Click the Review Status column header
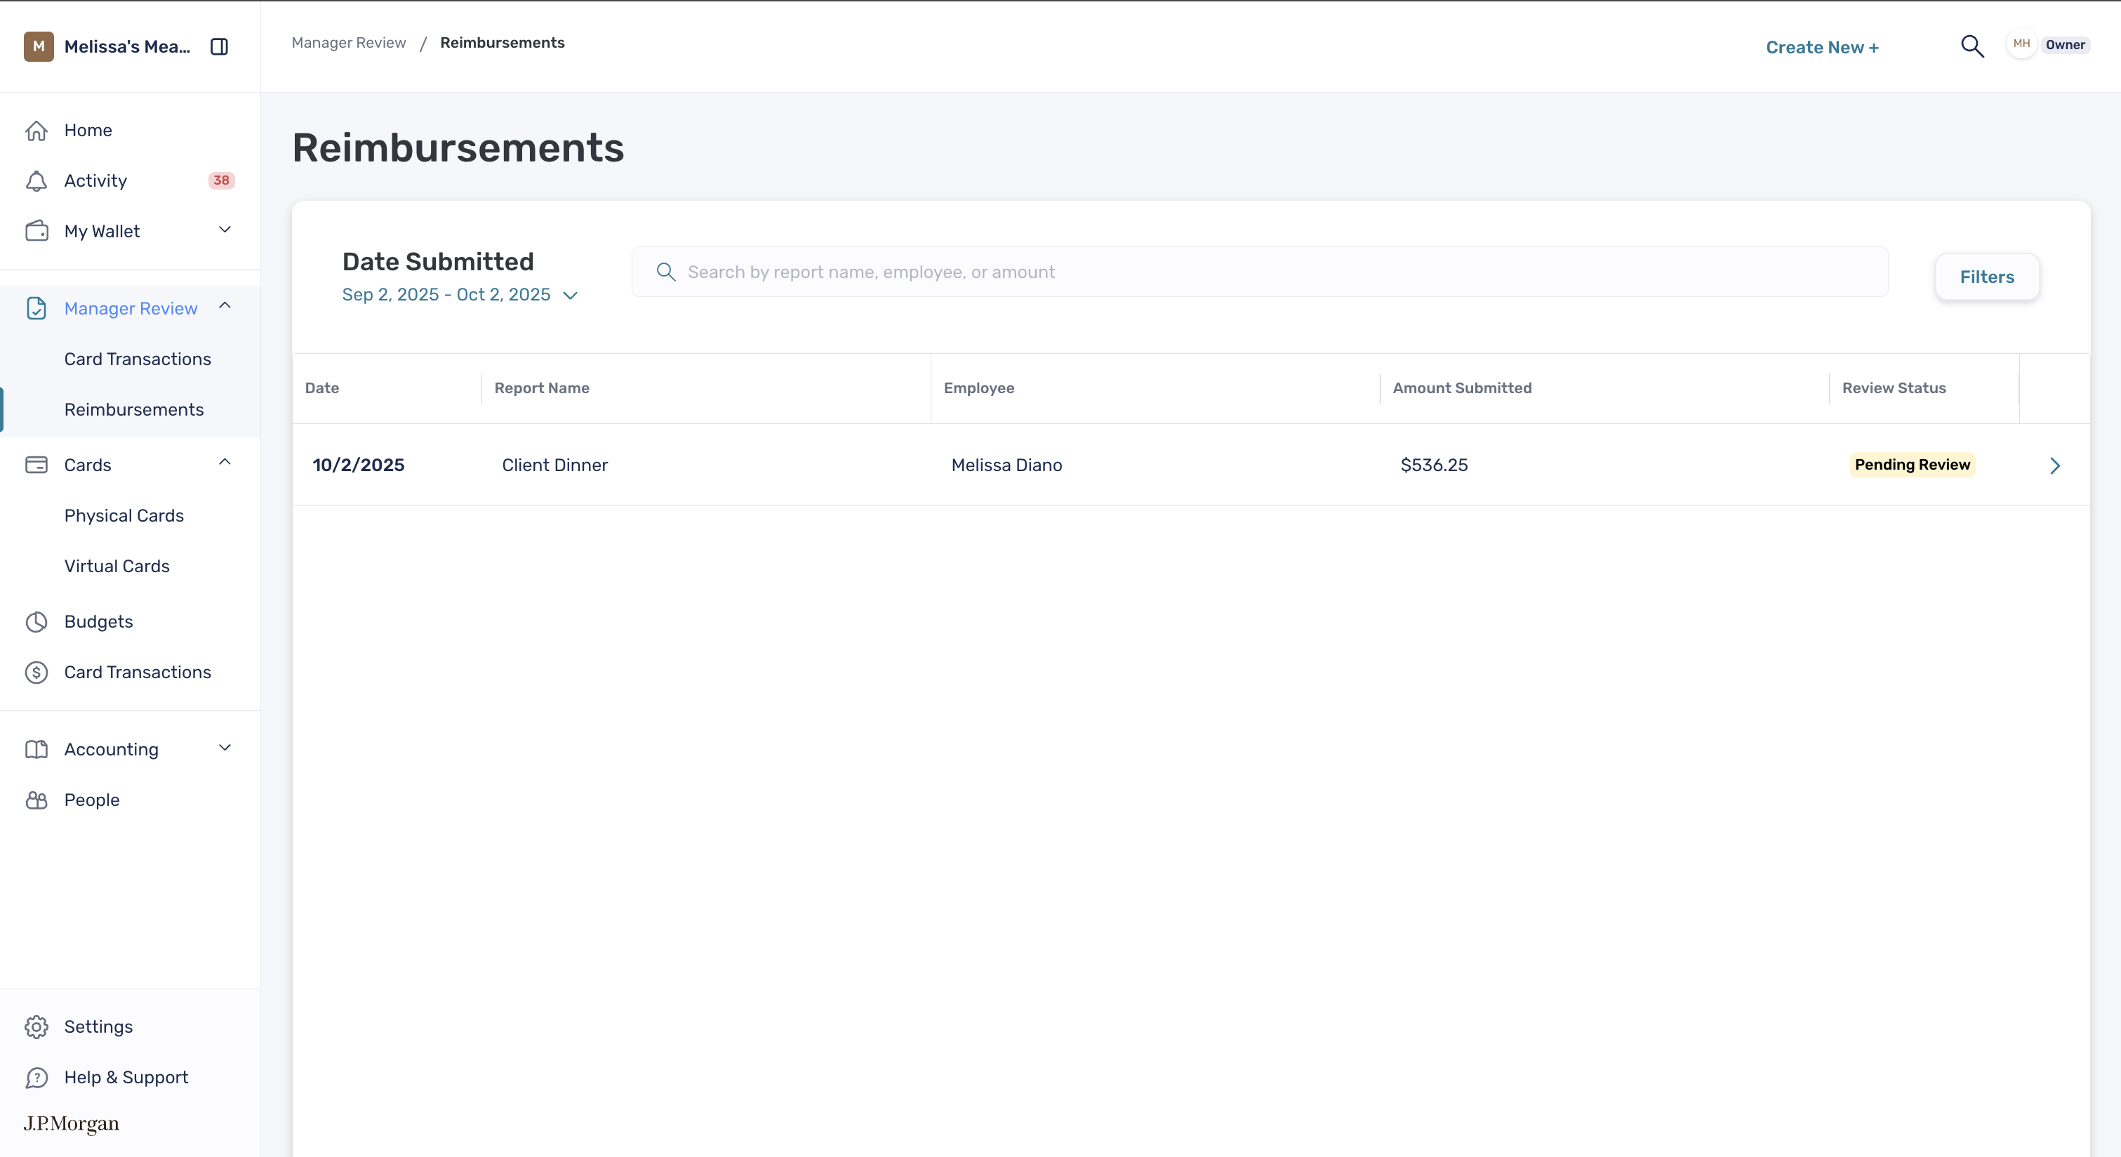The height and width of the screenshot is (1157, 2121). pyautogui.click(x=1894, y=388)
